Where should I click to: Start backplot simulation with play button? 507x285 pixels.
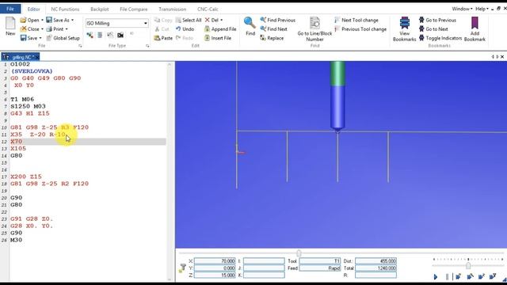click(x=436, y=276)
